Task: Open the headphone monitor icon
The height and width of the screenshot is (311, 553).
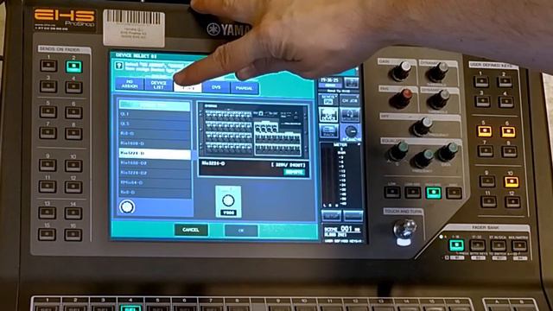Action: coord(350,115)
